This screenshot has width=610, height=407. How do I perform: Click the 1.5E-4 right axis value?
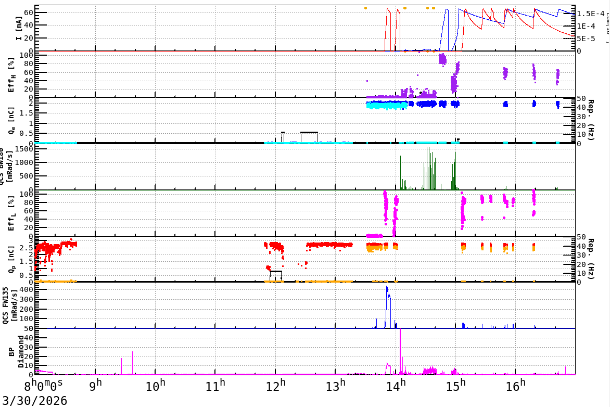[x=591, y=14]
